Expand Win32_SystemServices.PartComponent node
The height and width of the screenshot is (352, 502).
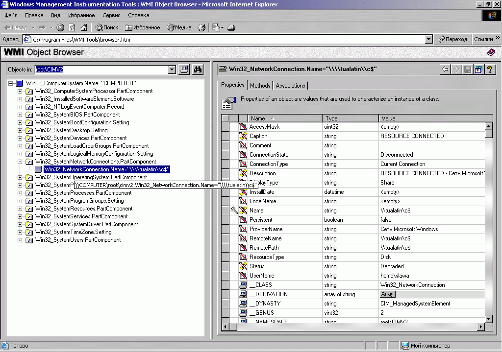[x=20, y=216]
